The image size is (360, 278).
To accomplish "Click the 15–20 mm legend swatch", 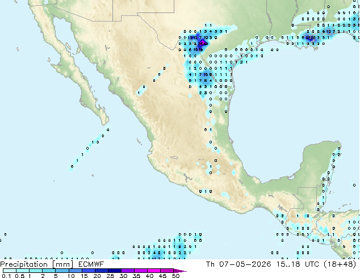I will coord(88,271).
